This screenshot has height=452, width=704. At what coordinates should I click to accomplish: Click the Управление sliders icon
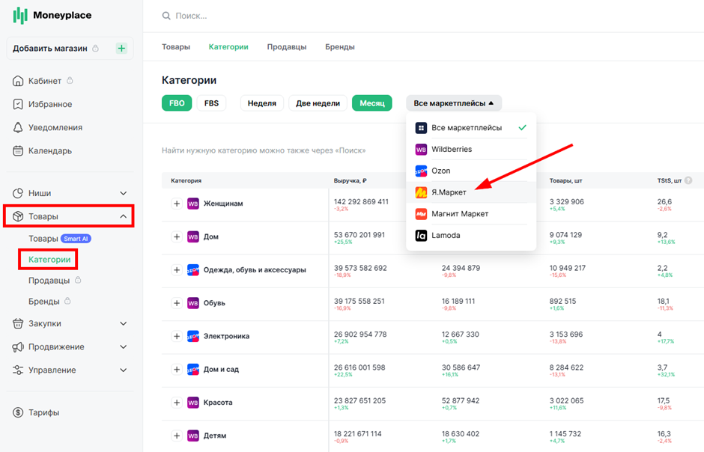18,370
